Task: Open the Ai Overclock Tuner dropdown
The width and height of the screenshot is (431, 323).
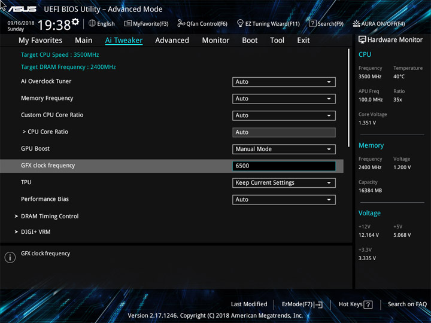Action: (284, 82)
